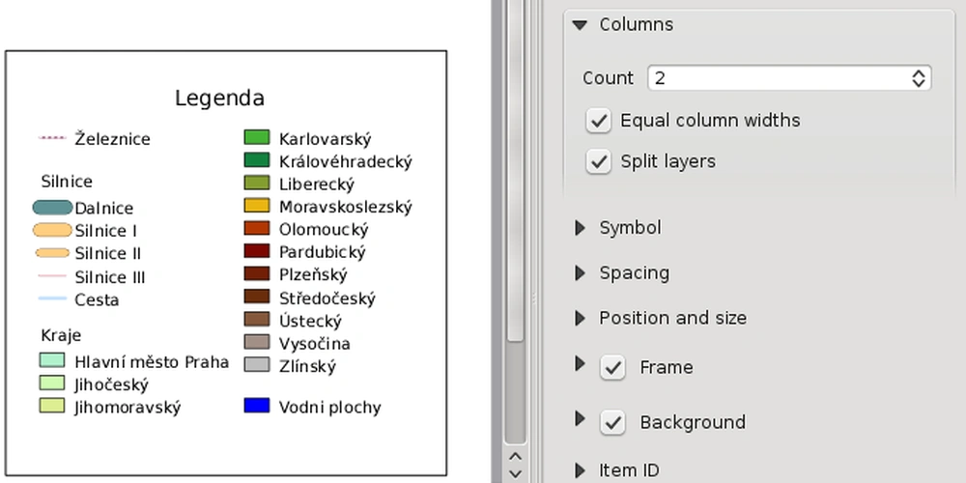Screen dimensions: 966x483
Task: Click the Silnice I orange symbol
Action: tap(52, 231)
